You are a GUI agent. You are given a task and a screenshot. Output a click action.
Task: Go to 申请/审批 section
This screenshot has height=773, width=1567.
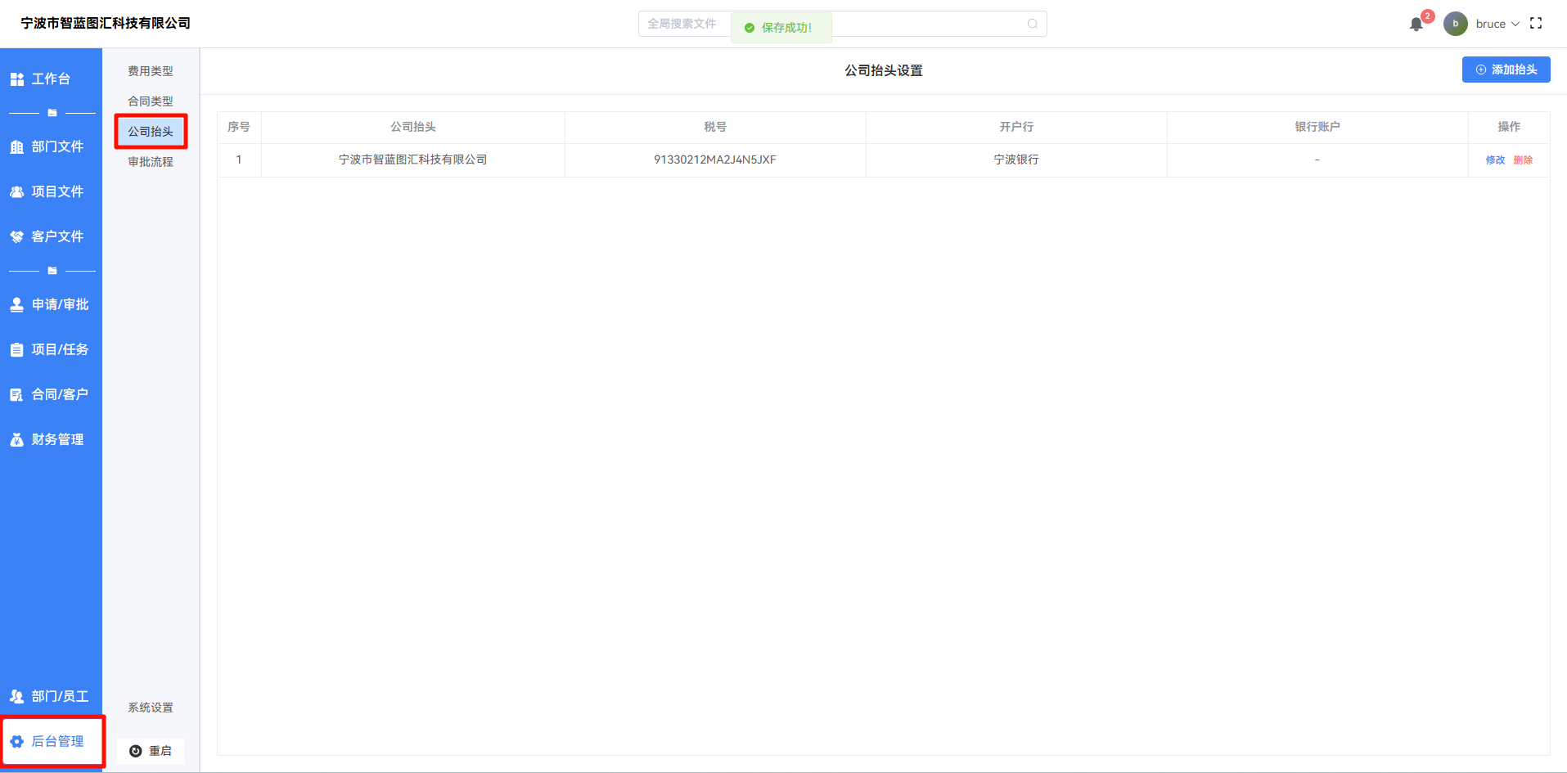51,304
